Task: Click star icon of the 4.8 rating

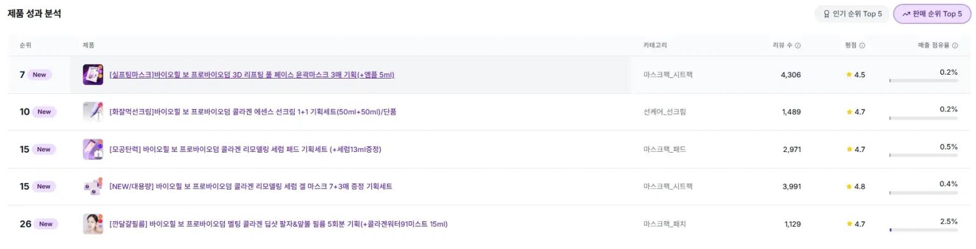Action: tap(849, 187)
